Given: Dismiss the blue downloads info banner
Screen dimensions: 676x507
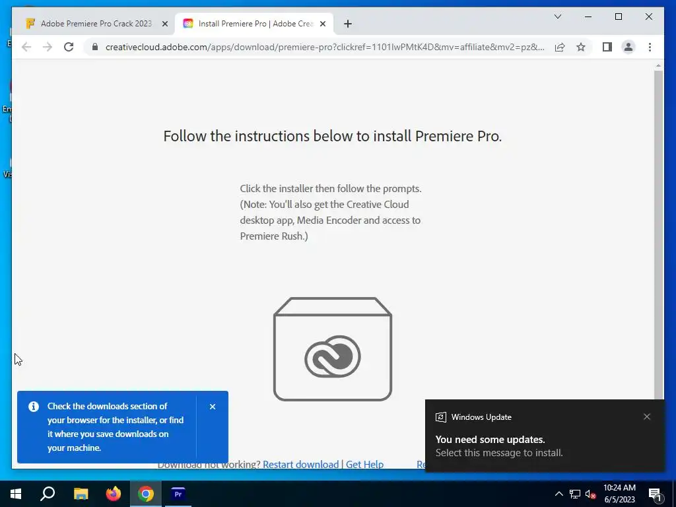Looking at the screenshot, I should (x=213, y=407).
